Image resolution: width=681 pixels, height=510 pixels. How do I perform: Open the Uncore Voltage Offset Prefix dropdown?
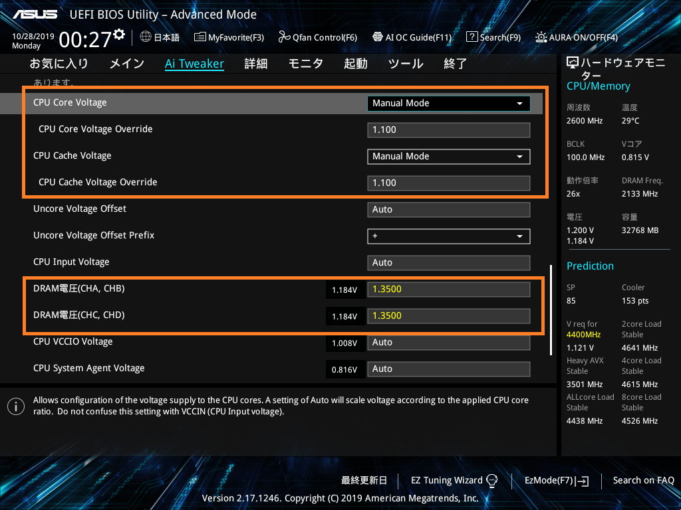(x=449, y=236)
